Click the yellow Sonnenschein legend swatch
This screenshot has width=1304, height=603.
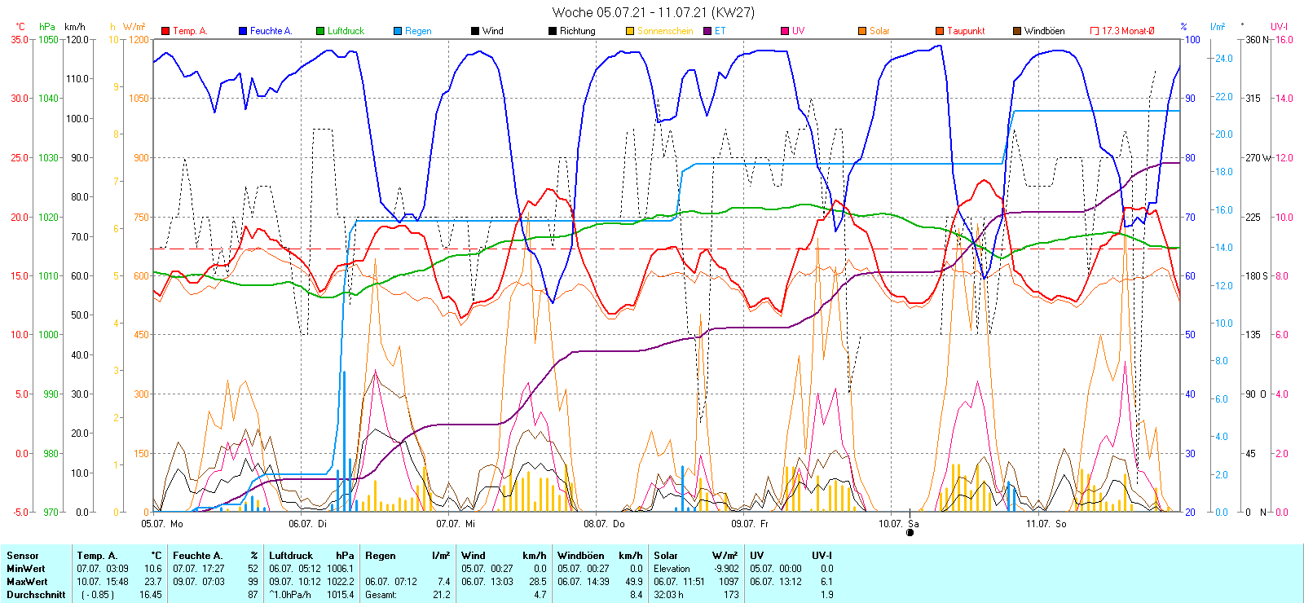pos(630,31)
